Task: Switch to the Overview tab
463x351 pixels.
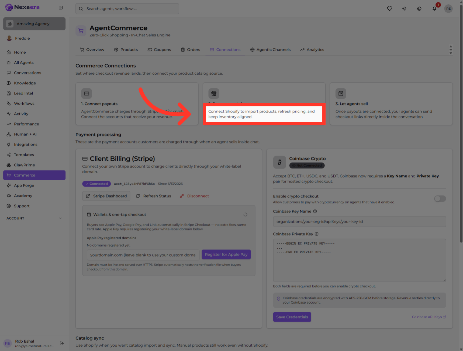Action: pyautogui.click(x=92, y=50)
